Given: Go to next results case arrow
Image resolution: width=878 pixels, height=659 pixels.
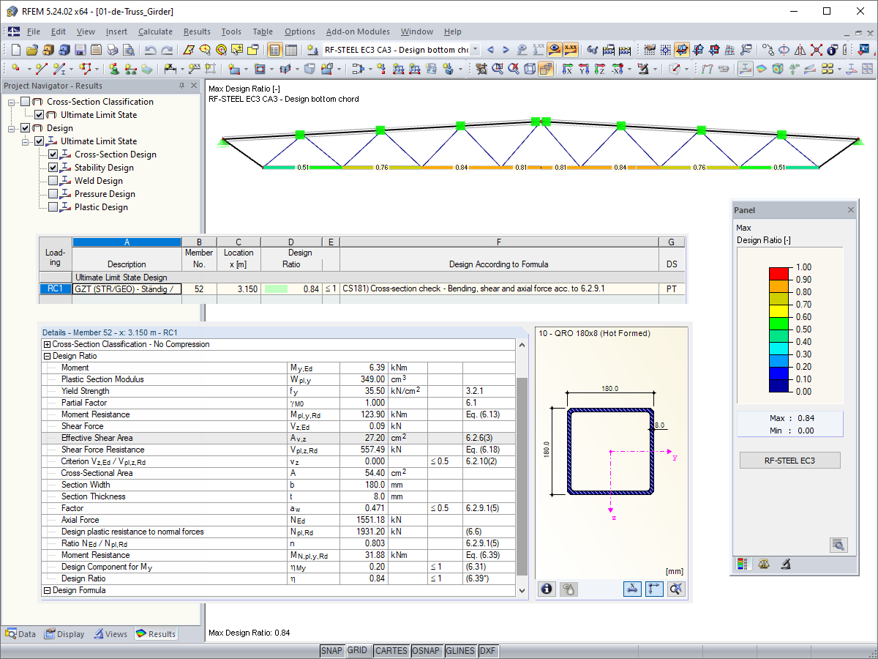Looking at the screenshot, I should [x=506, y=50].
